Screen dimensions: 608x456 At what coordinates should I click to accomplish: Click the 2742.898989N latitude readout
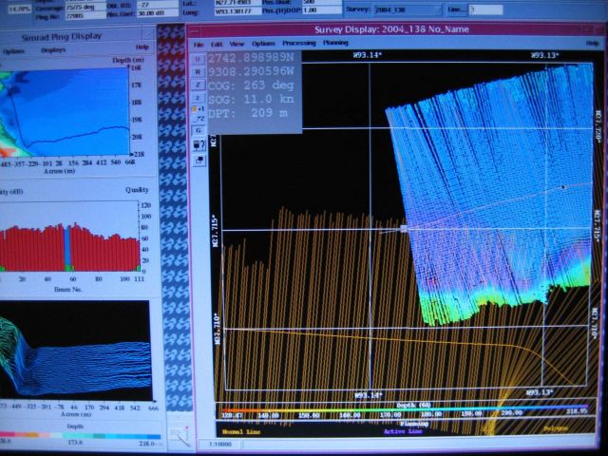[251, 58]
